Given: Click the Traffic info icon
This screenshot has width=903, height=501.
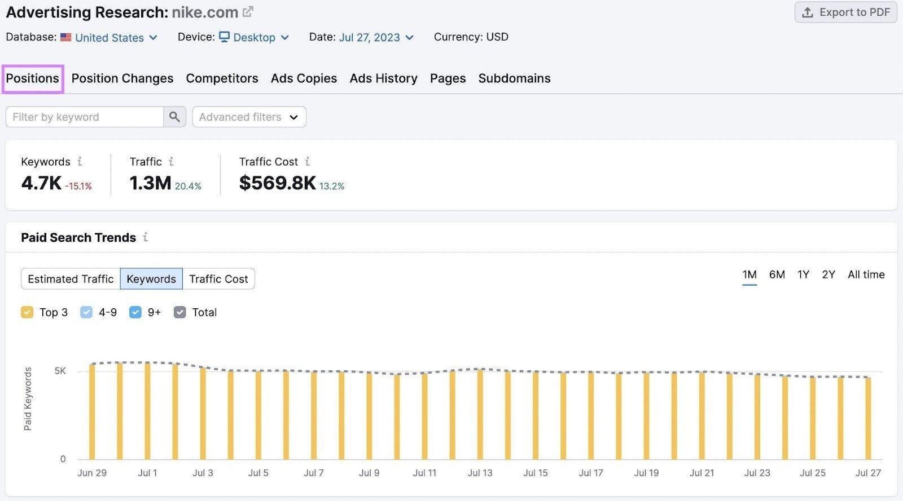Looking at the screenshot, I should pyautogui.click(x=171, y=162).
